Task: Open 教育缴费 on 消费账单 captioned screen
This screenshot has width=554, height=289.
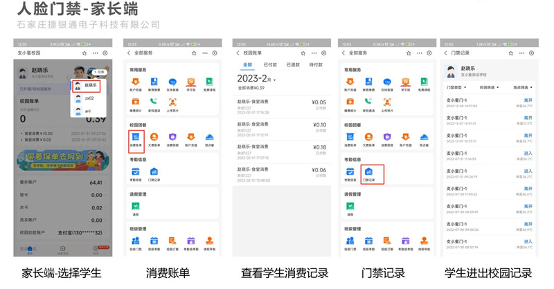Action: click(x=154, y=84)
